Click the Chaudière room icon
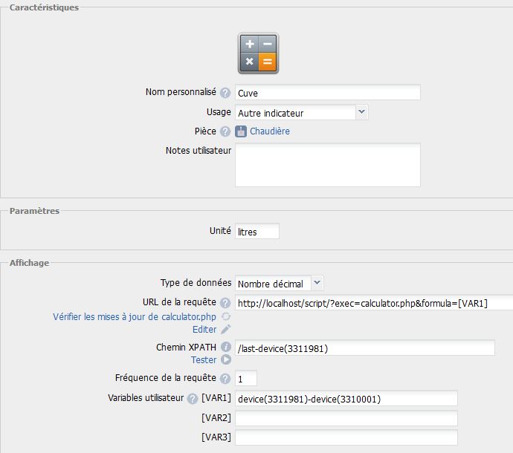Viewport: 513px width, 453px height. click(241, 131)
